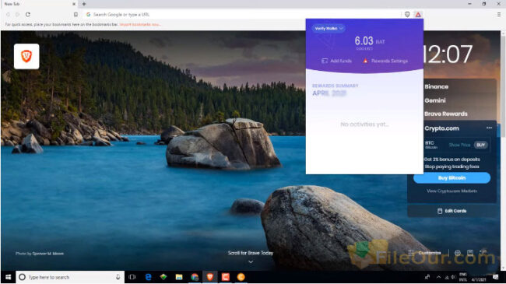Open Rewards Settings in the wallet panel
Screen dimensions: 506x284
point(385,61)
